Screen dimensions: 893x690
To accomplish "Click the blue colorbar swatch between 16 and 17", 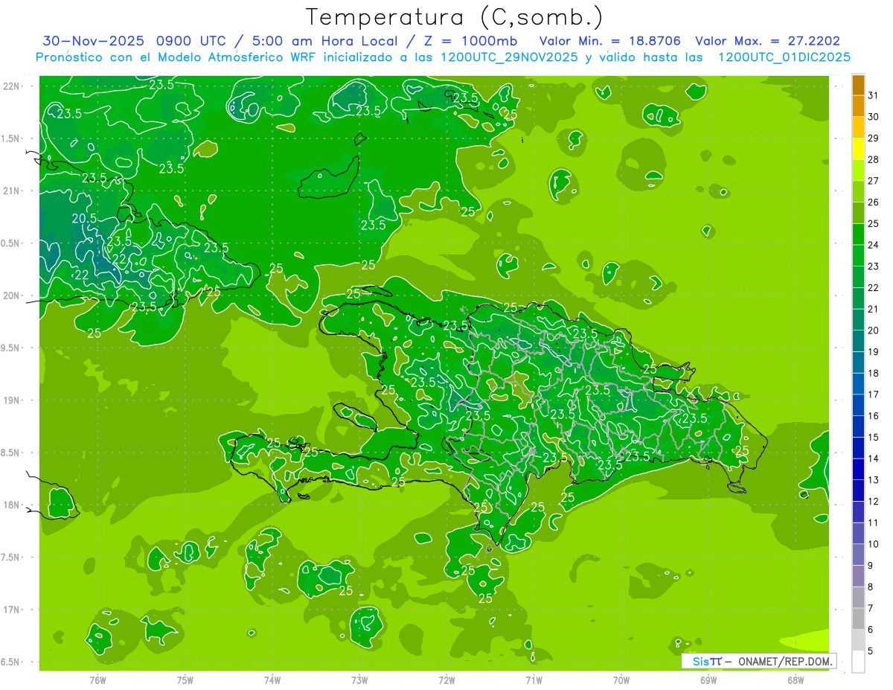I will pyautogui.click(x=858, y=405).
